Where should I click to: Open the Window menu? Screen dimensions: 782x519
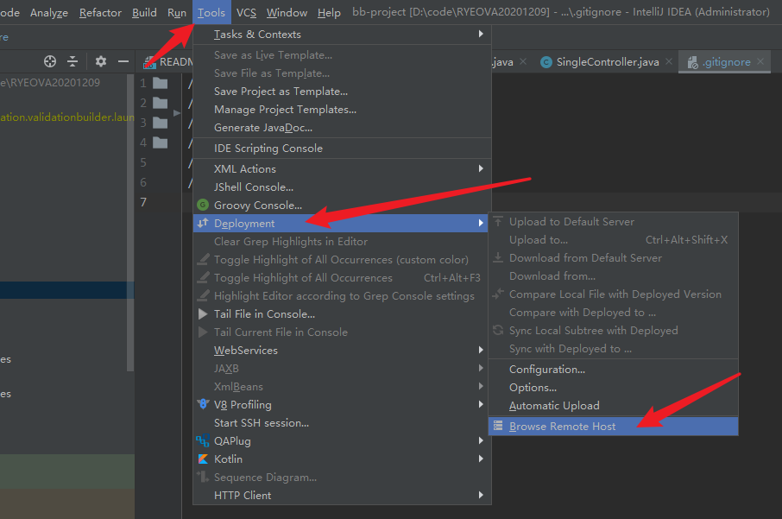click(287, 12)
